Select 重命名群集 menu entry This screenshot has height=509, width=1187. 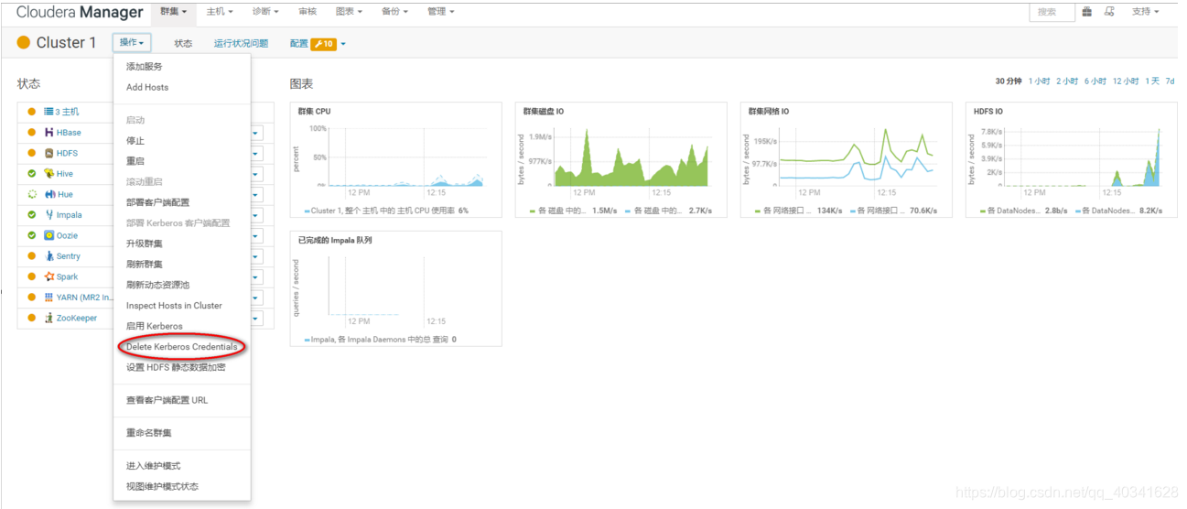point(149,432)
